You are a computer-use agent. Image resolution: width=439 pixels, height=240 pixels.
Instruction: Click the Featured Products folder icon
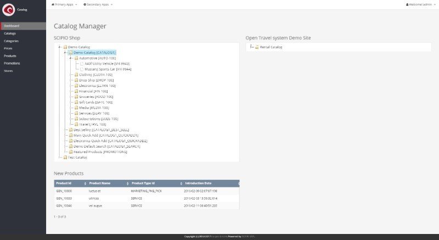click(x=71, y=152)
